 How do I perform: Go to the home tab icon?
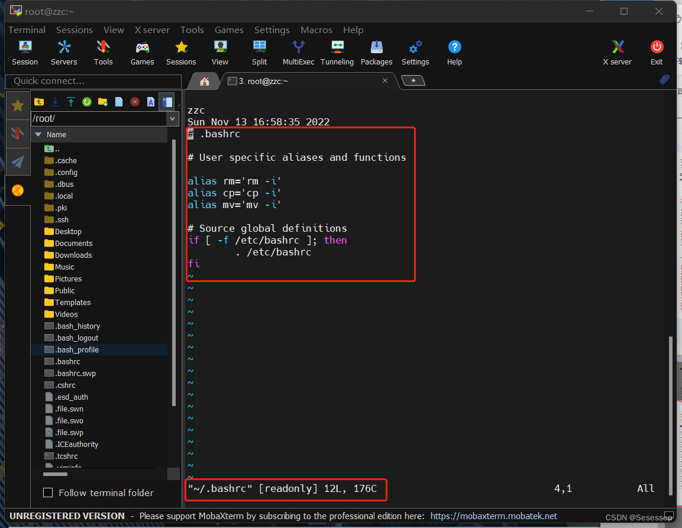[x=205, y=82]
